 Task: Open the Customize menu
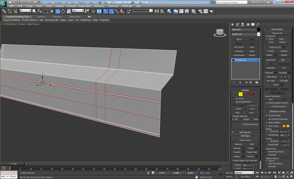[x=113, y=6]
